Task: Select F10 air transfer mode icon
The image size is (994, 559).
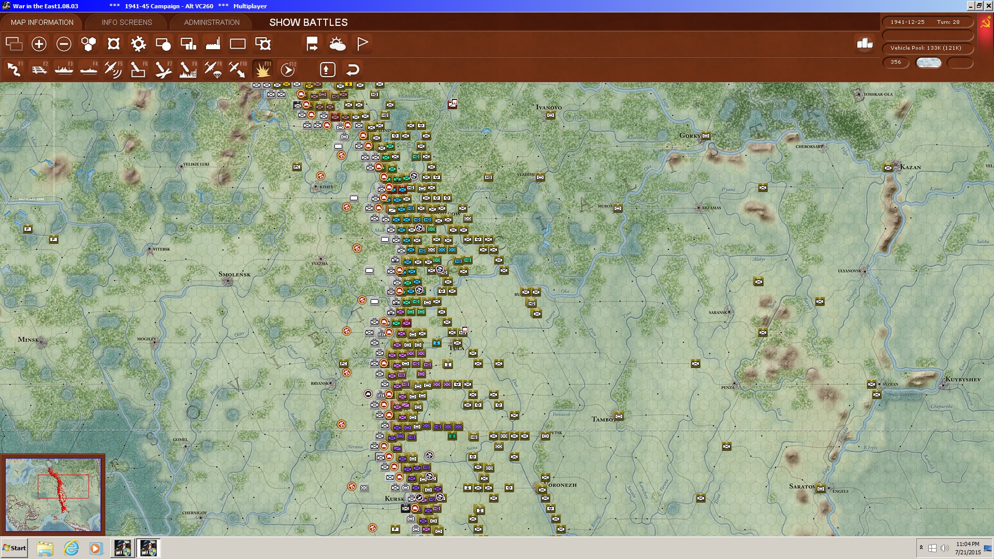Action: pos(237,69)
